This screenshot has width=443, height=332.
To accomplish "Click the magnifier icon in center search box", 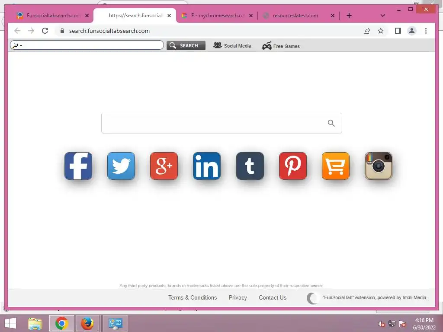I will pos(331,123).
